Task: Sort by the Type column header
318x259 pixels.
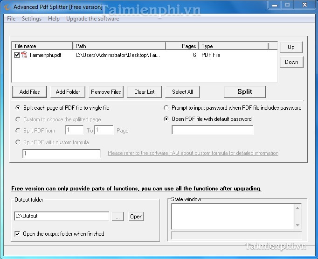Action: [234, 46]
